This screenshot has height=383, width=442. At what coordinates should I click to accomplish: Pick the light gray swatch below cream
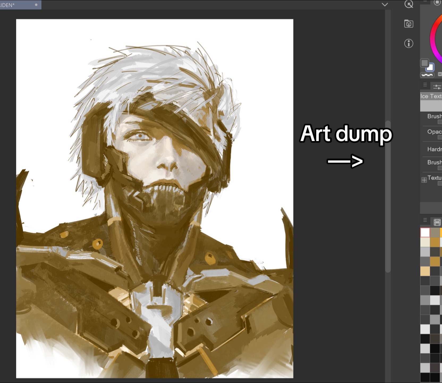coord(425,252)
